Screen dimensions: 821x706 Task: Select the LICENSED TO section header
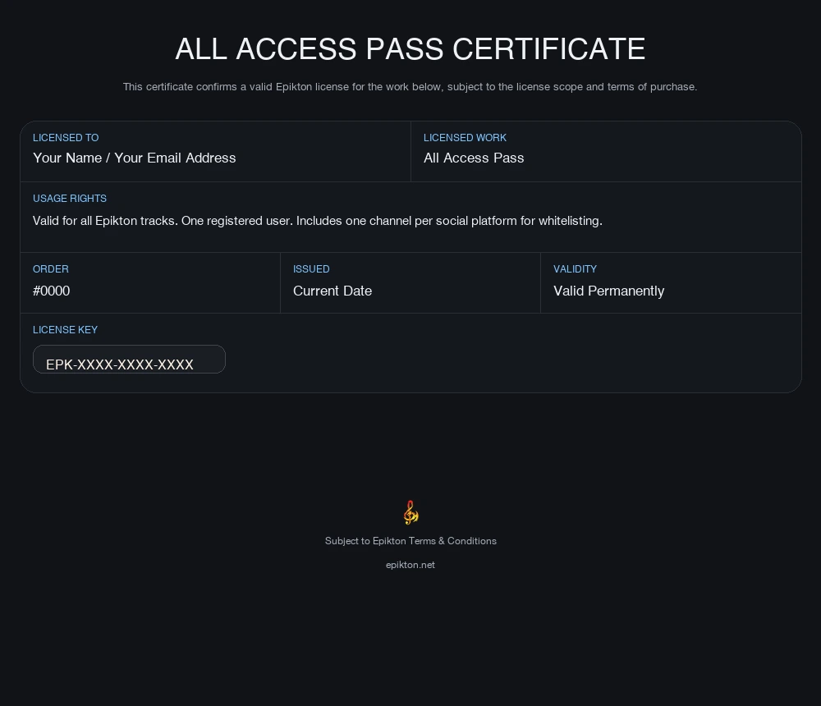coord(65,138)
